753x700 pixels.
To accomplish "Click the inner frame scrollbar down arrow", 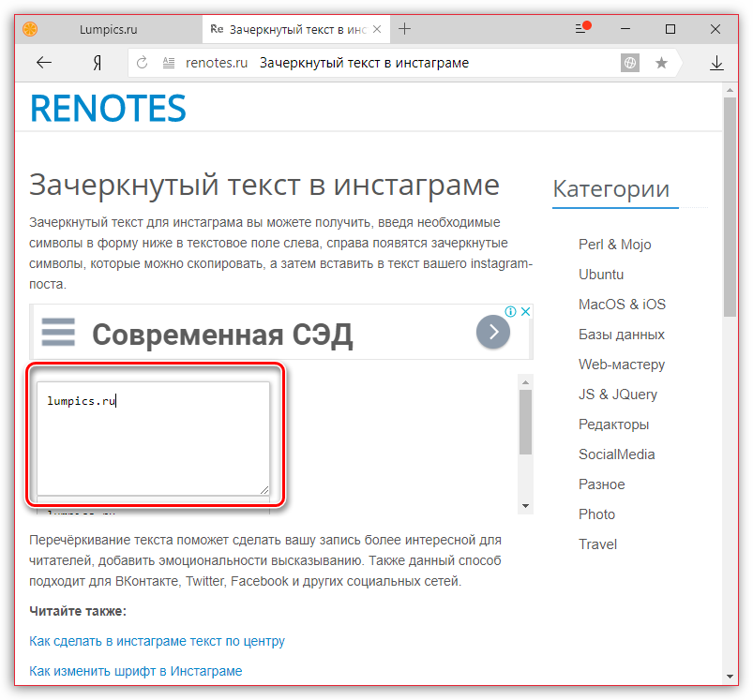I will (x=525, y=506).
